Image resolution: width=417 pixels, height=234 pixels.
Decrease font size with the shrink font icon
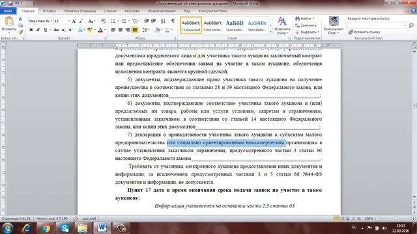pyautogui.click(x=81, y=21)
